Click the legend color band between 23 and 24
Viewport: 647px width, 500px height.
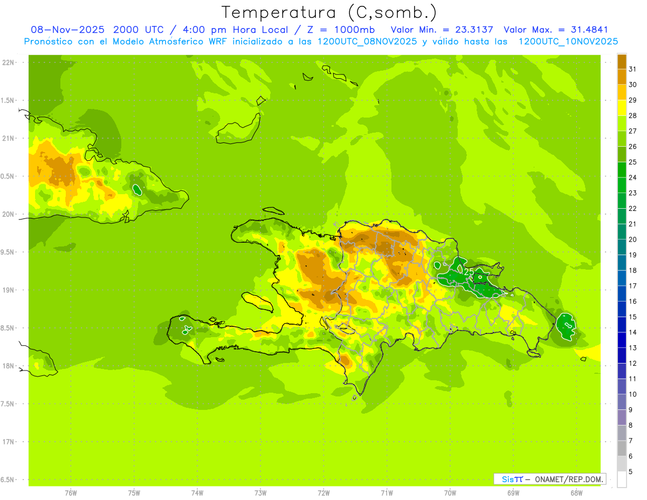[622, 185]
